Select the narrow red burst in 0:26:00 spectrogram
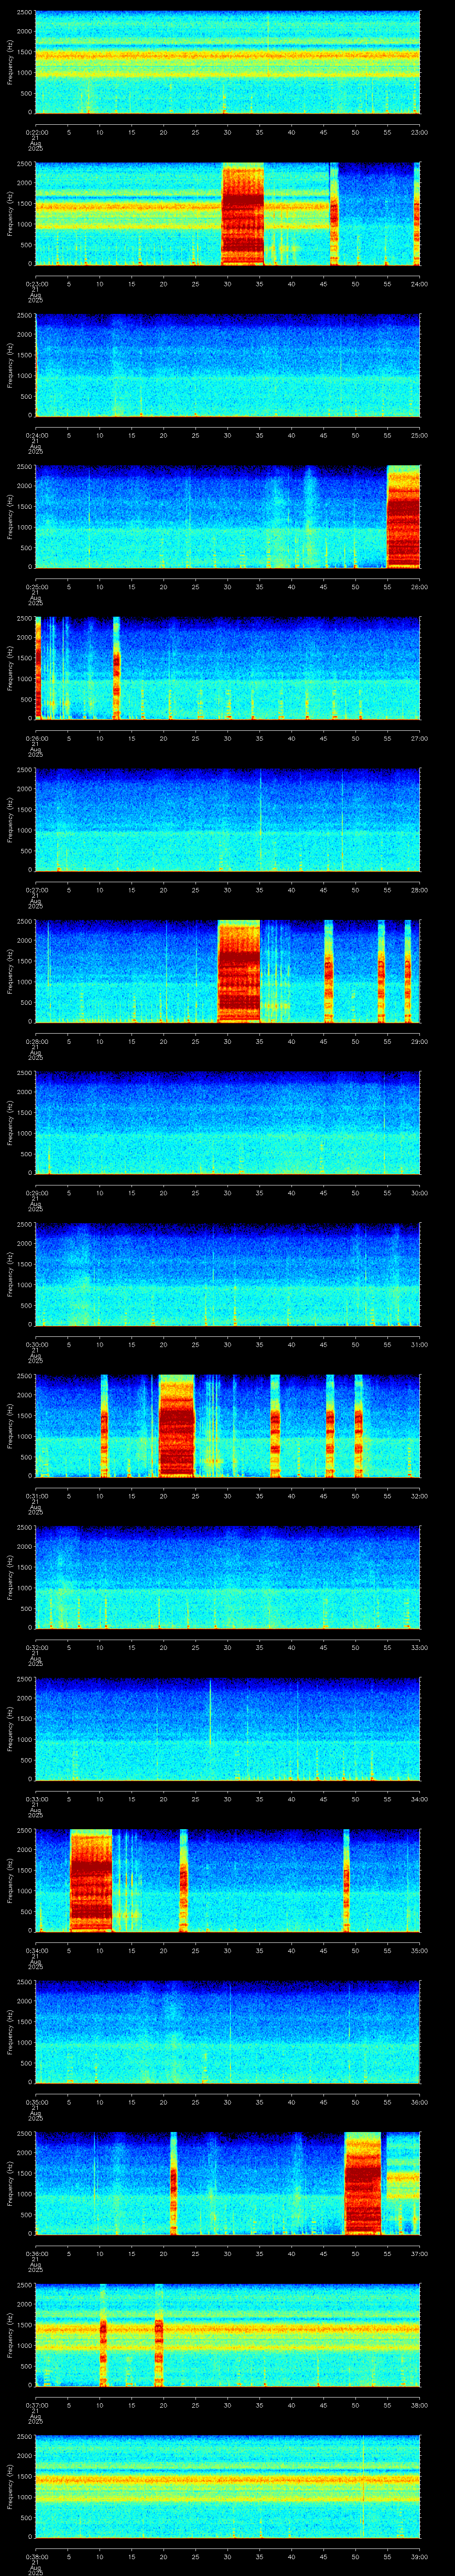This screenshot has height=2576, width=455. pos(116,668)
